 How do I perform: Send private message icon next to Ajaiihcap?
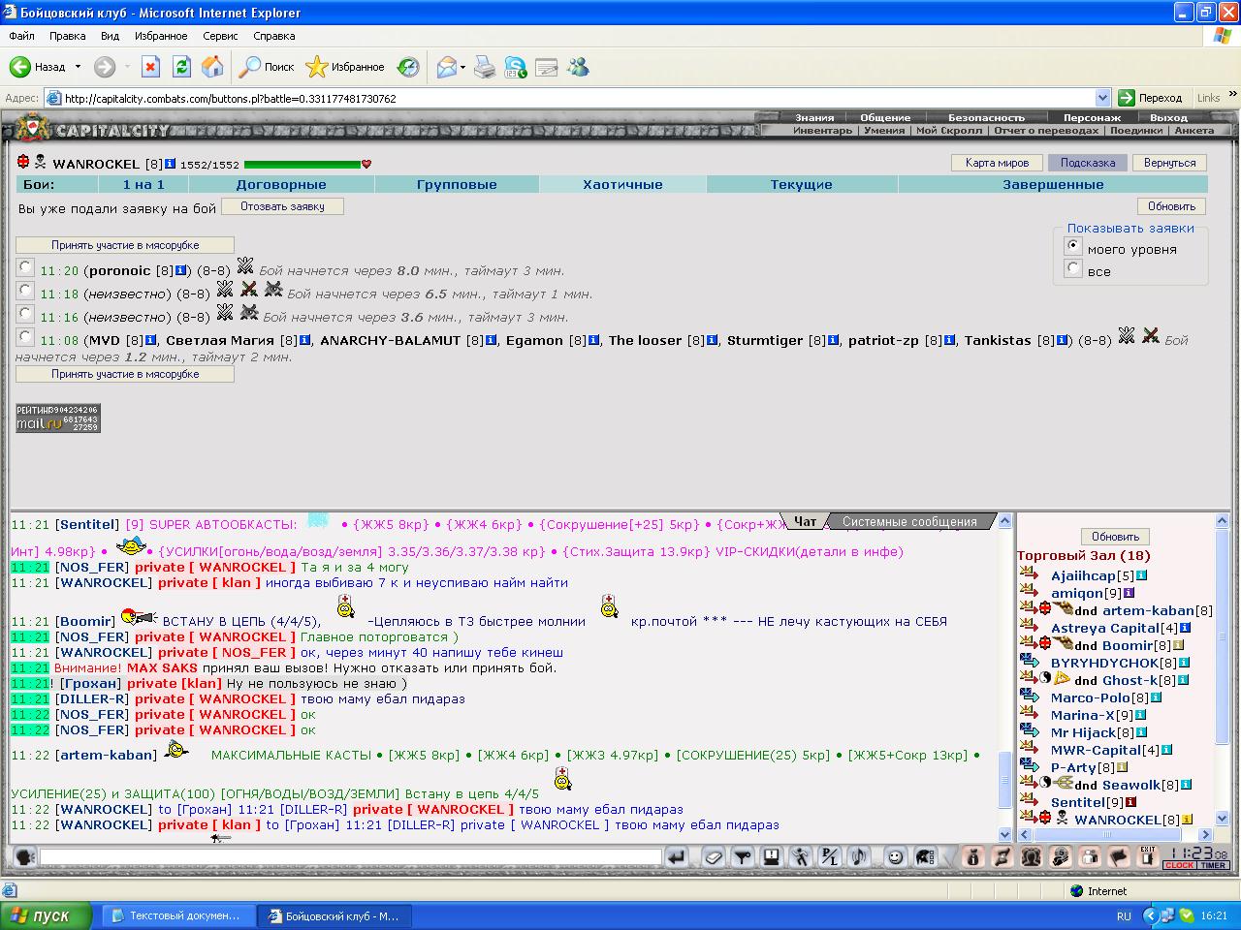1029,574
